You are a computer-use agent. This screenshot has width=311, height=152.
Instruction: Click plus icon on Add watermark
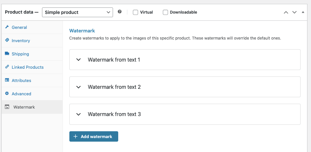point(75,136)
